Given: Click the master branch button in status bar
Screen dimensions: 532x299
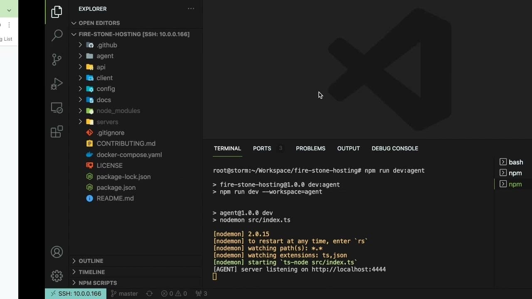Looking at the screenshot, I should (x=124, y=294).
